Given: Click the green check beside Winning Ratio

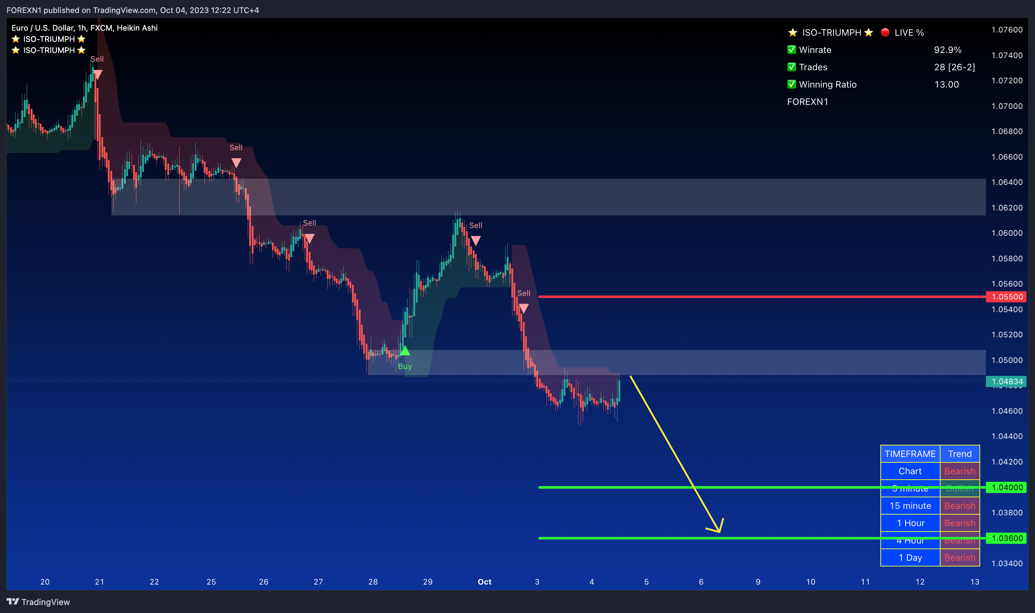Looking at the screenshot, I should pyautogui.click(x=792, y=84).
